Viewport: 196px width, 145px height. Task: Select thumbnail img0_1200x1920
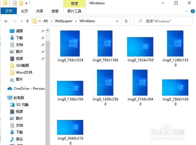(175, 43)
